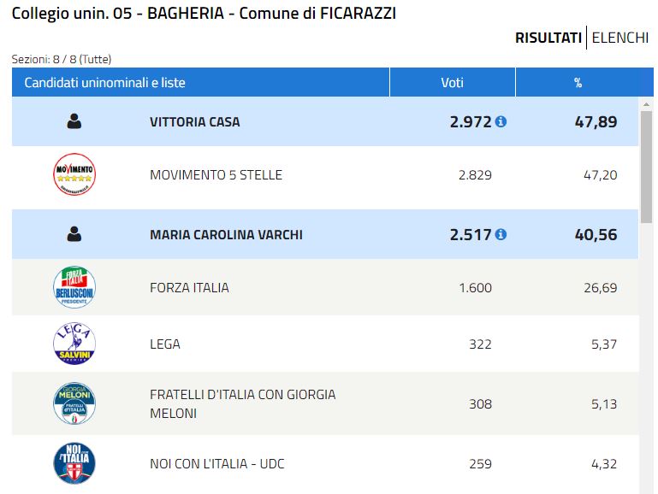Click the Fratelli d'Italia Meloni logo
The height and width of the screenshot is (494, 658).
(74, 403)
